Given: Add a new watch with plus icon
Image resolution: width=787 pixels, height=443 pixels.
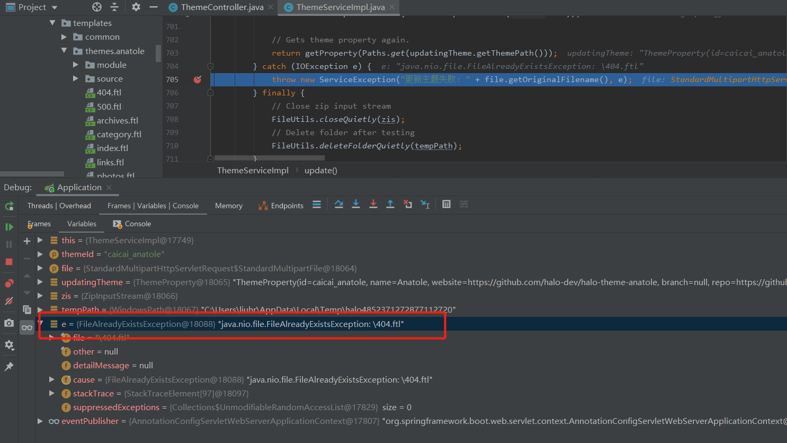Looking at the screenshot, I should [27, 241].
